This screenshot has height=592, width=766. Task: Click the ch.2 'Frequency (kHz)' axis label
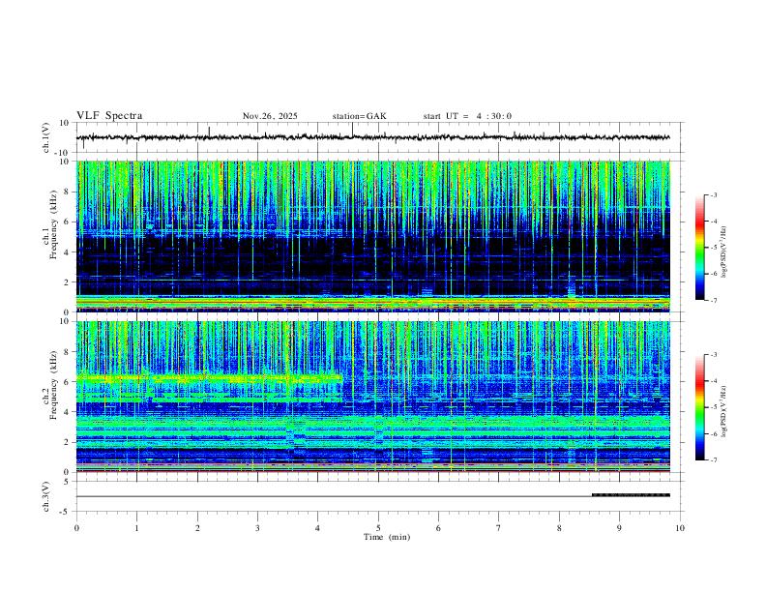[x=53, y=385]
